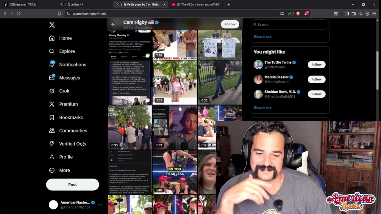
Task: Go back using the profile back arrow
Action: pos(113,24)
